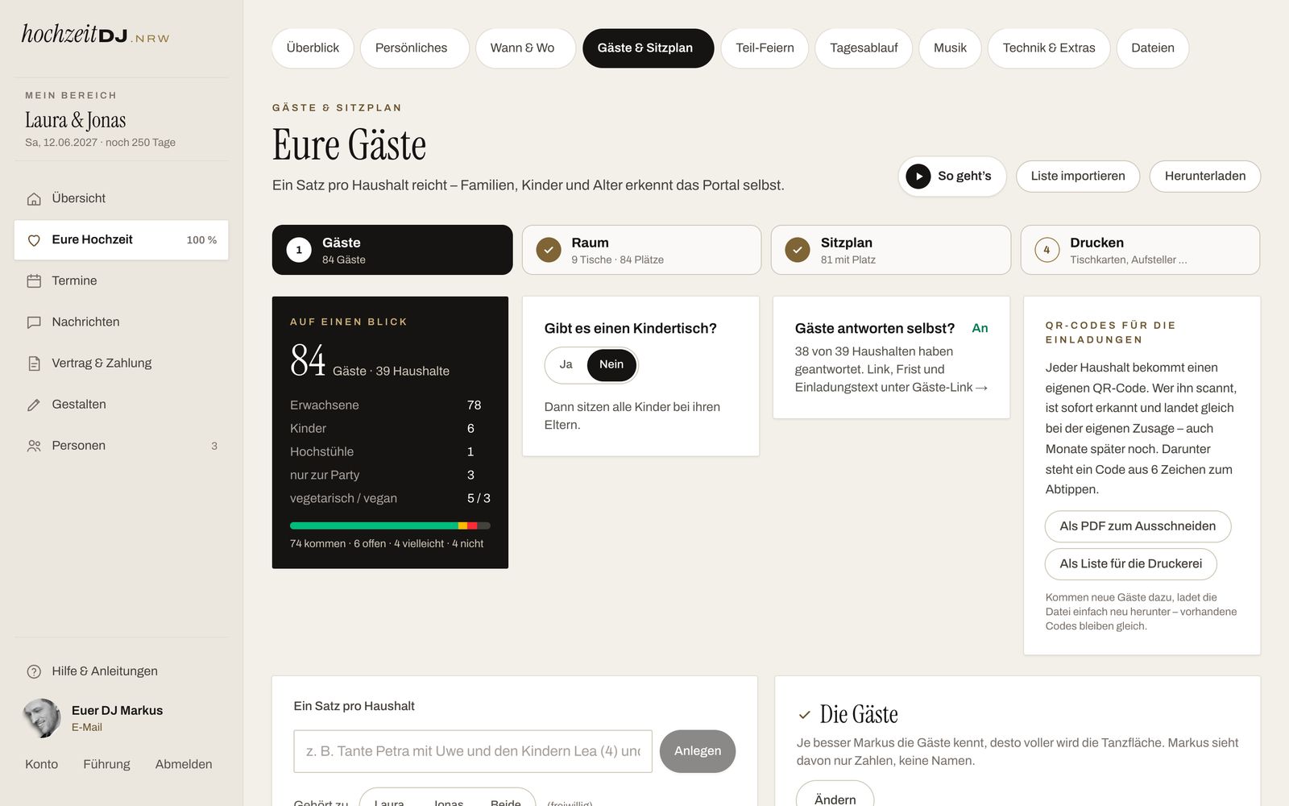Click the E-Mail link under DJ Markus
Viewport: 1289px width, 806px height.
(87, 727)
